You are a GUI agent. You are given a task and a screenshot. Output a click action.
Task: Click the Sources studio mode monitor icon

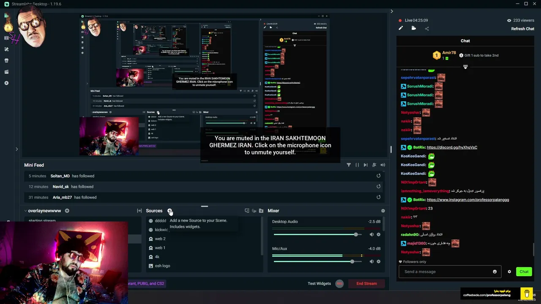(247, 211)
